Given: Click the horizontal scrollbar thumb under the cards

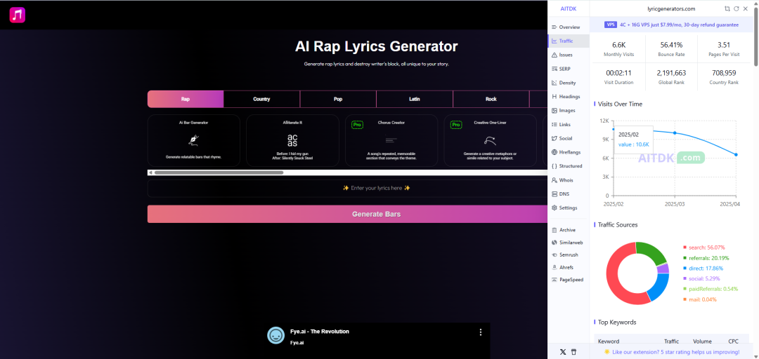Looking at the screenshot, I should pos(219,172).
